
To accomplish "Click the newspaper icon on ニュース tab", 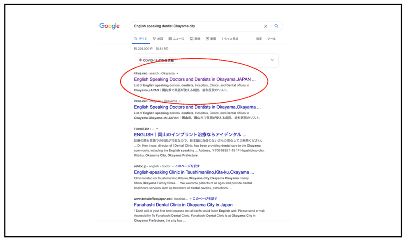I will [x=170, y=38].
